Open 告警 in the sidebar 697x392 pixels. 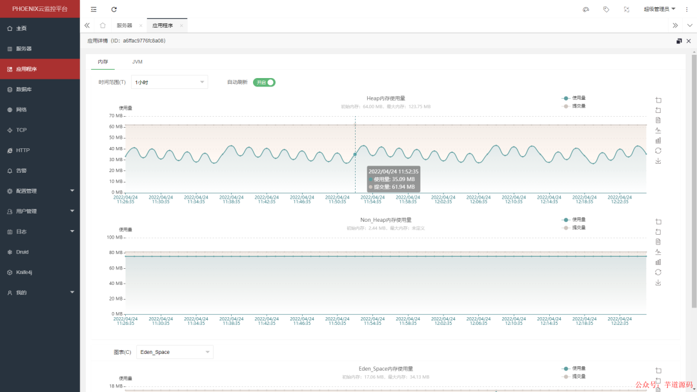click(40, 170)
